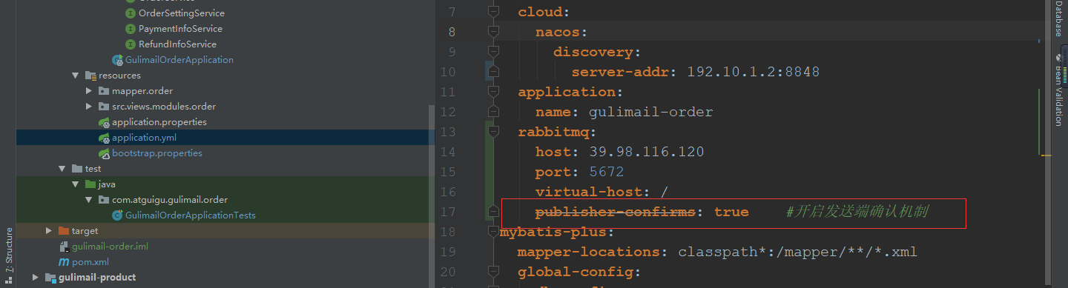
Task: Click the server-addr value 192.10.1.2:8848
Action: [x=753, y=72]
